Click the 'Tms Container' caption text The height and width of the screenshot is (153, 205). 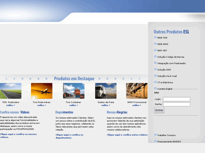pos(73,102)
